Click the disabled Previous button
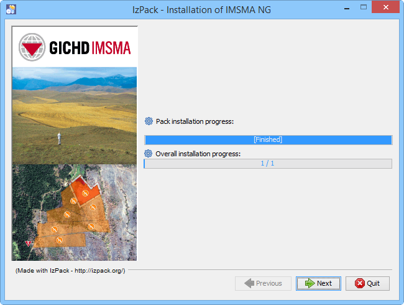The height and width of the screenshot is (305, 404). [263, 283]
